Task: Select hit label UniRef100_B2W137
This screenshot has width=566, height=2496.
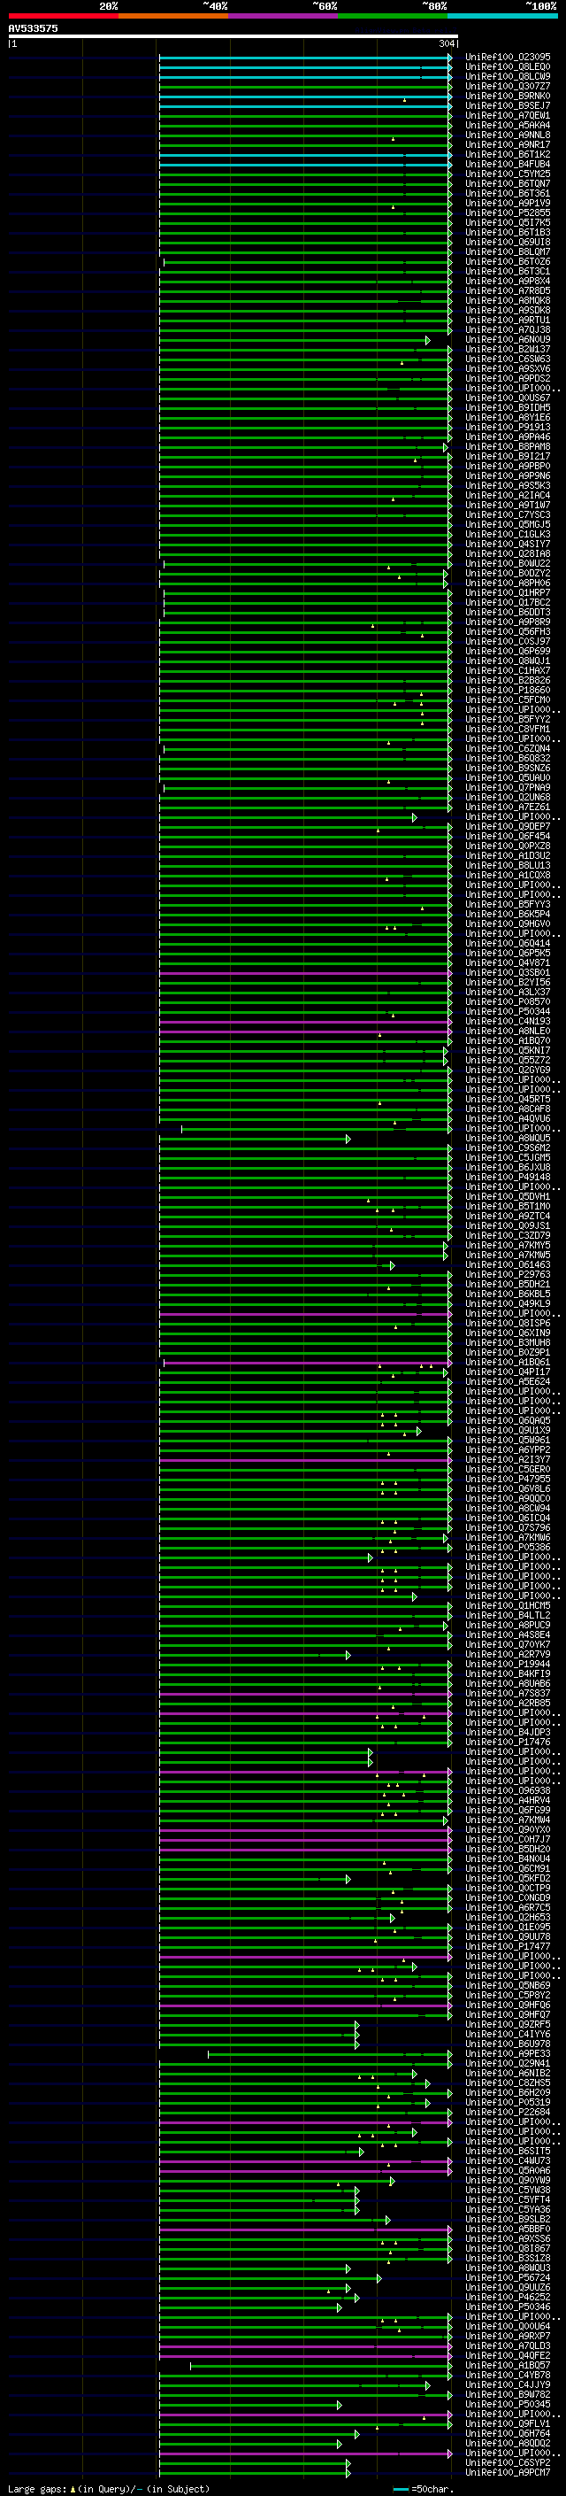Action: 507,350
